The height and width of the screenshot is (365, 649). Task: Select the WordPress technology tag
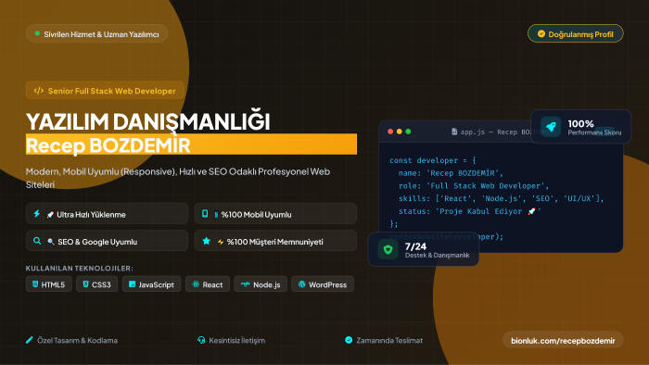point(323,284)
